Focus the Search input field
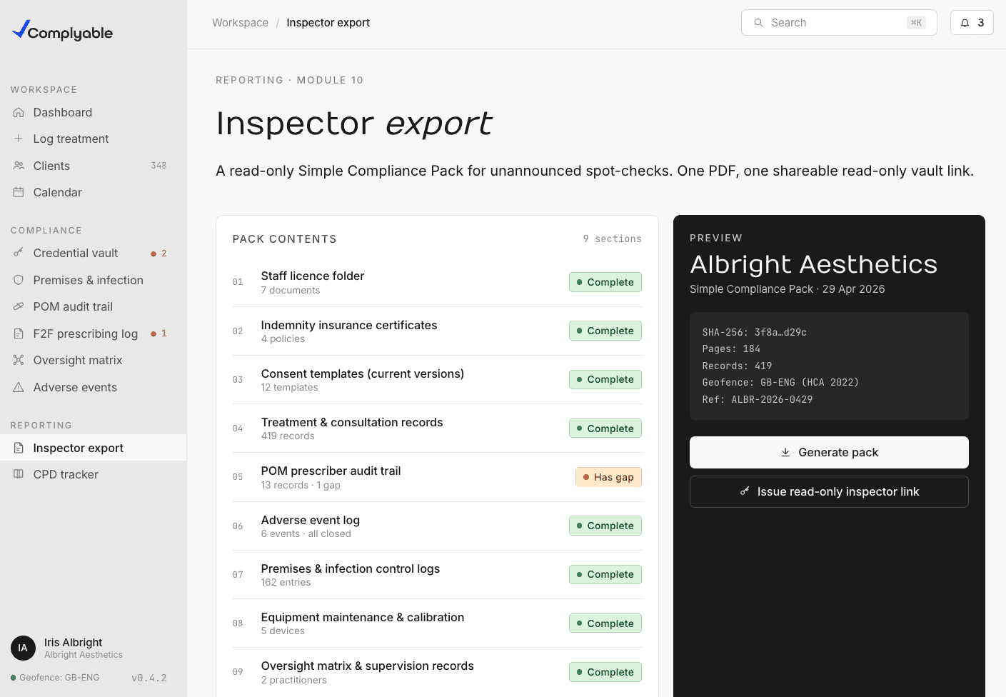1006x697 pixels. point(839,23)
